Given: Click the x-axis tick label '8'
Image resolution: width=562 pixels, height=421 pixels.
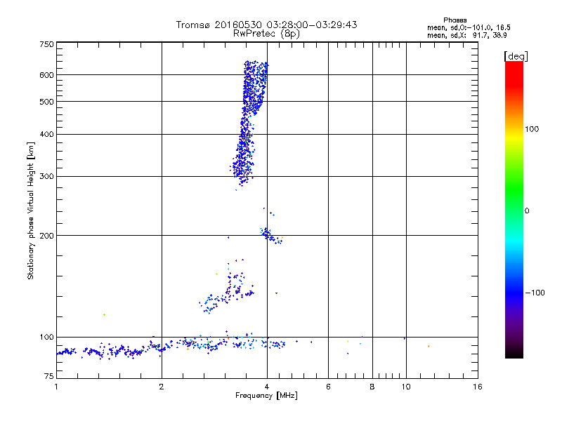Looking at the screenshot, I should coord(372,387).
